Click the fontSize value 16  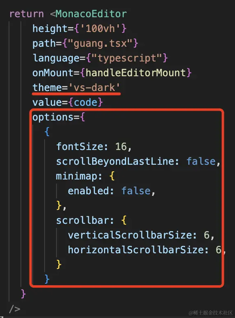(121, 146)
